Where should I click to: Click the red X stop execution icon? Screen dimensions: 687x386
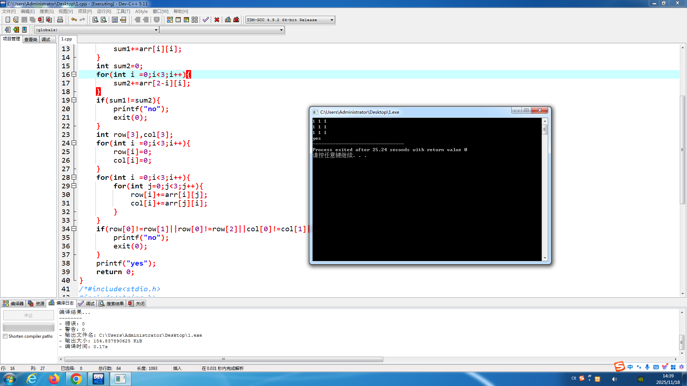click(216, 20)
